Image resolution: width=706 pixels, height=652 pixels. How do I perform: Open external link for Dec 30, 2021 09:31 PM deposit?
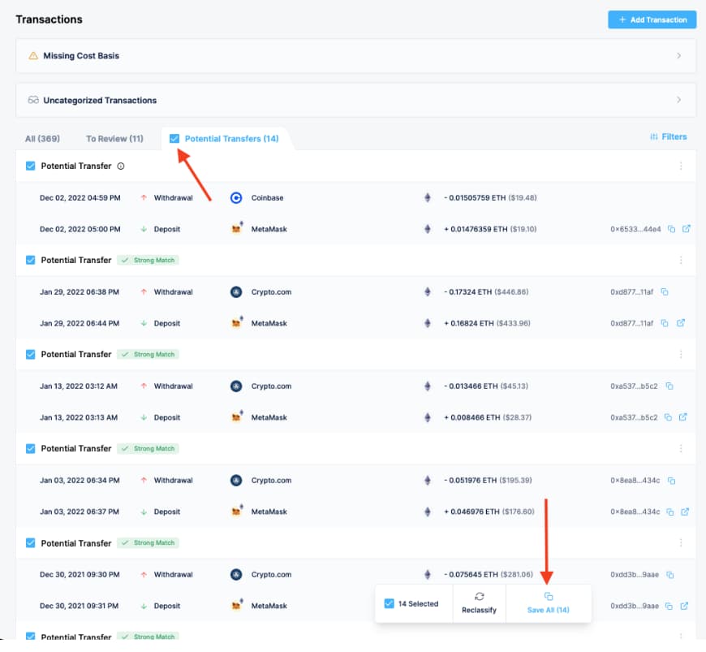pyautogui.click(x=684, y=606)
